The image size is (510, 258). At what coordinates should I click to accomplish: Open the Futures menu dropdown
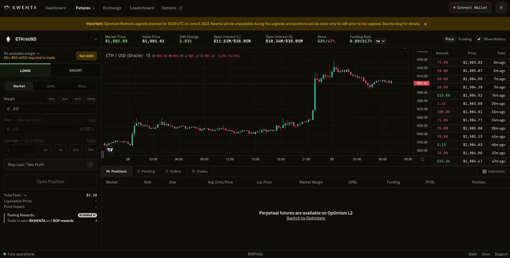coord(85,8)
